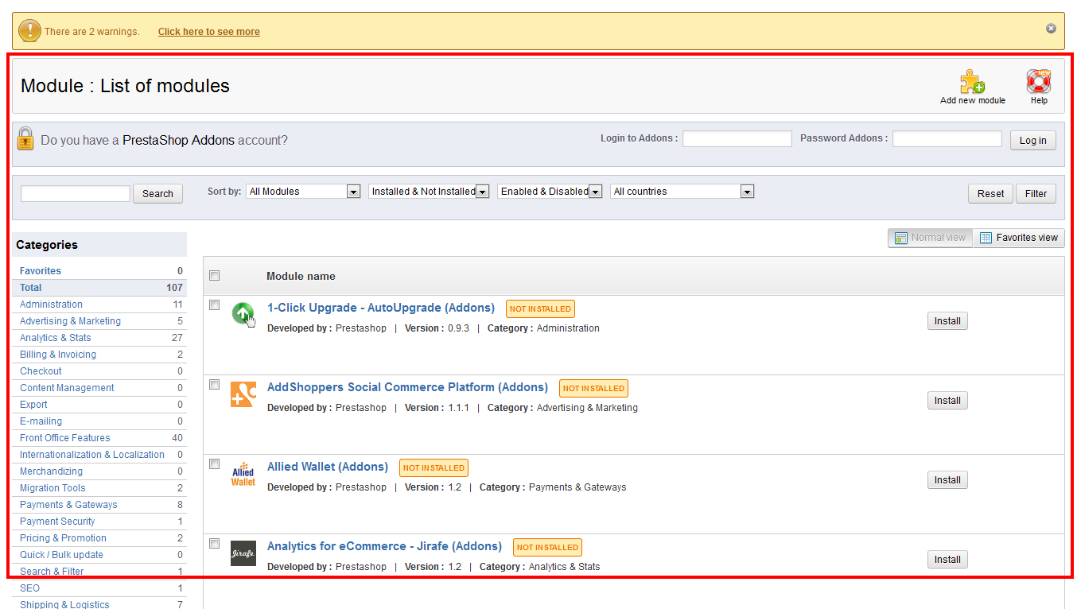1077x609 pixels.
Task: Select Front Office Features category
Action: [x=65, y=438]
